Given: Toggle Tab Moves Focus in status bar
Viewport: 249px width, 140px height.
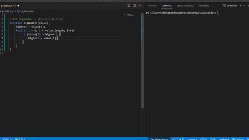Looking at the screenshot, I should coord(159,139).
